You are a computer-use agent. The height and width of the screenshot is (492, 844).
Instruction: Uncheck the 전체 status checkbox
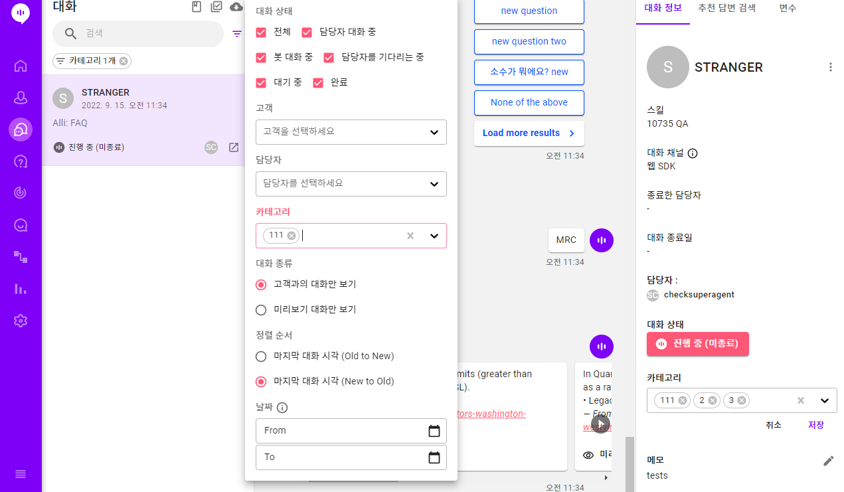(x=261, y=32)
